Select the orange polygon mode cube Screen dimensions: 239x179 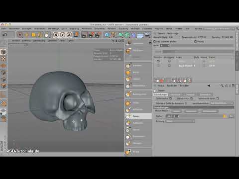3,86
